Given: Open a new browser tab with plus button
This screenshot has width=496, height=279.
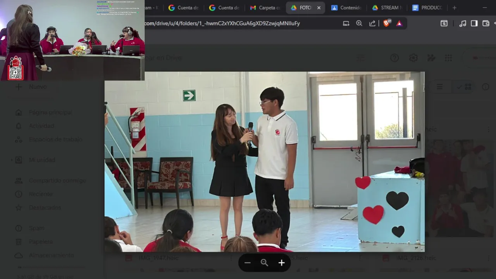Looking at the screenshot, I should click(455, 8).
